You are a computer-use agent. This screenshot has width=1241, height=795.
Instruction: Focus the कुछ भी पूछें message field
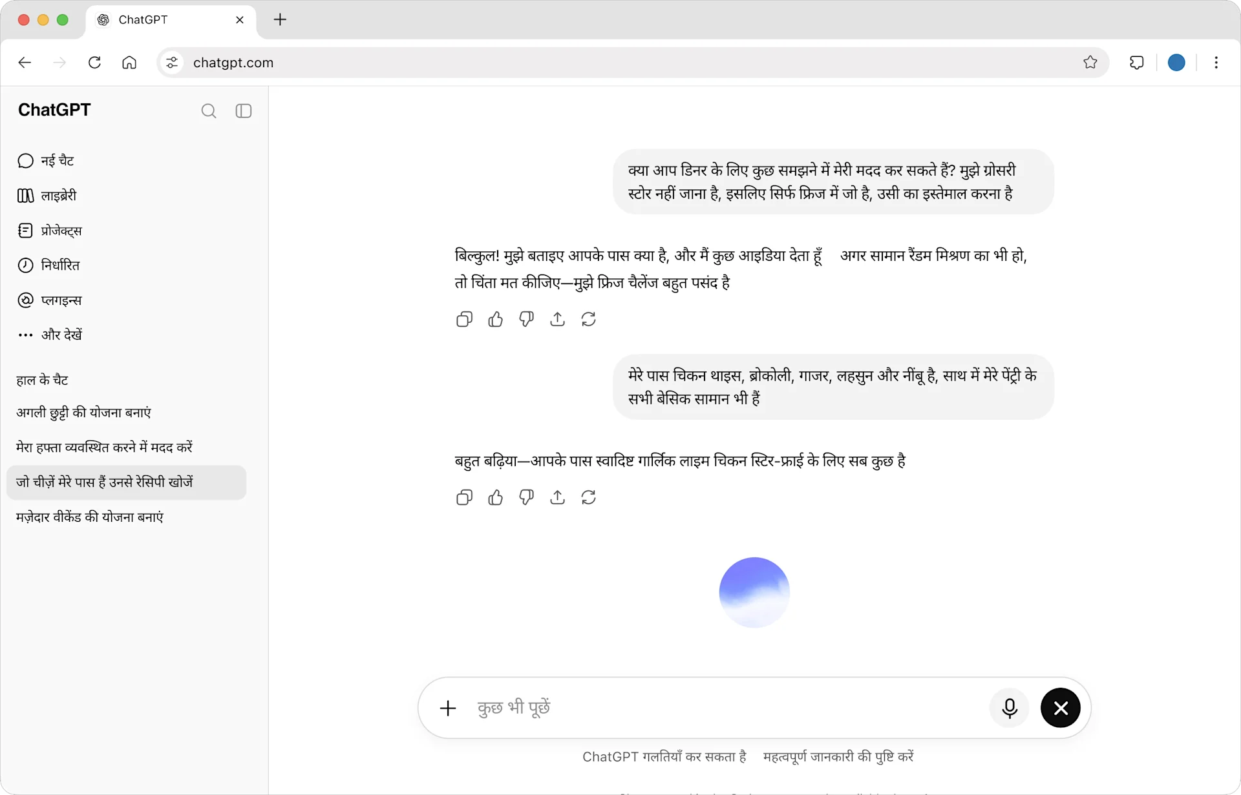(727, 708)
